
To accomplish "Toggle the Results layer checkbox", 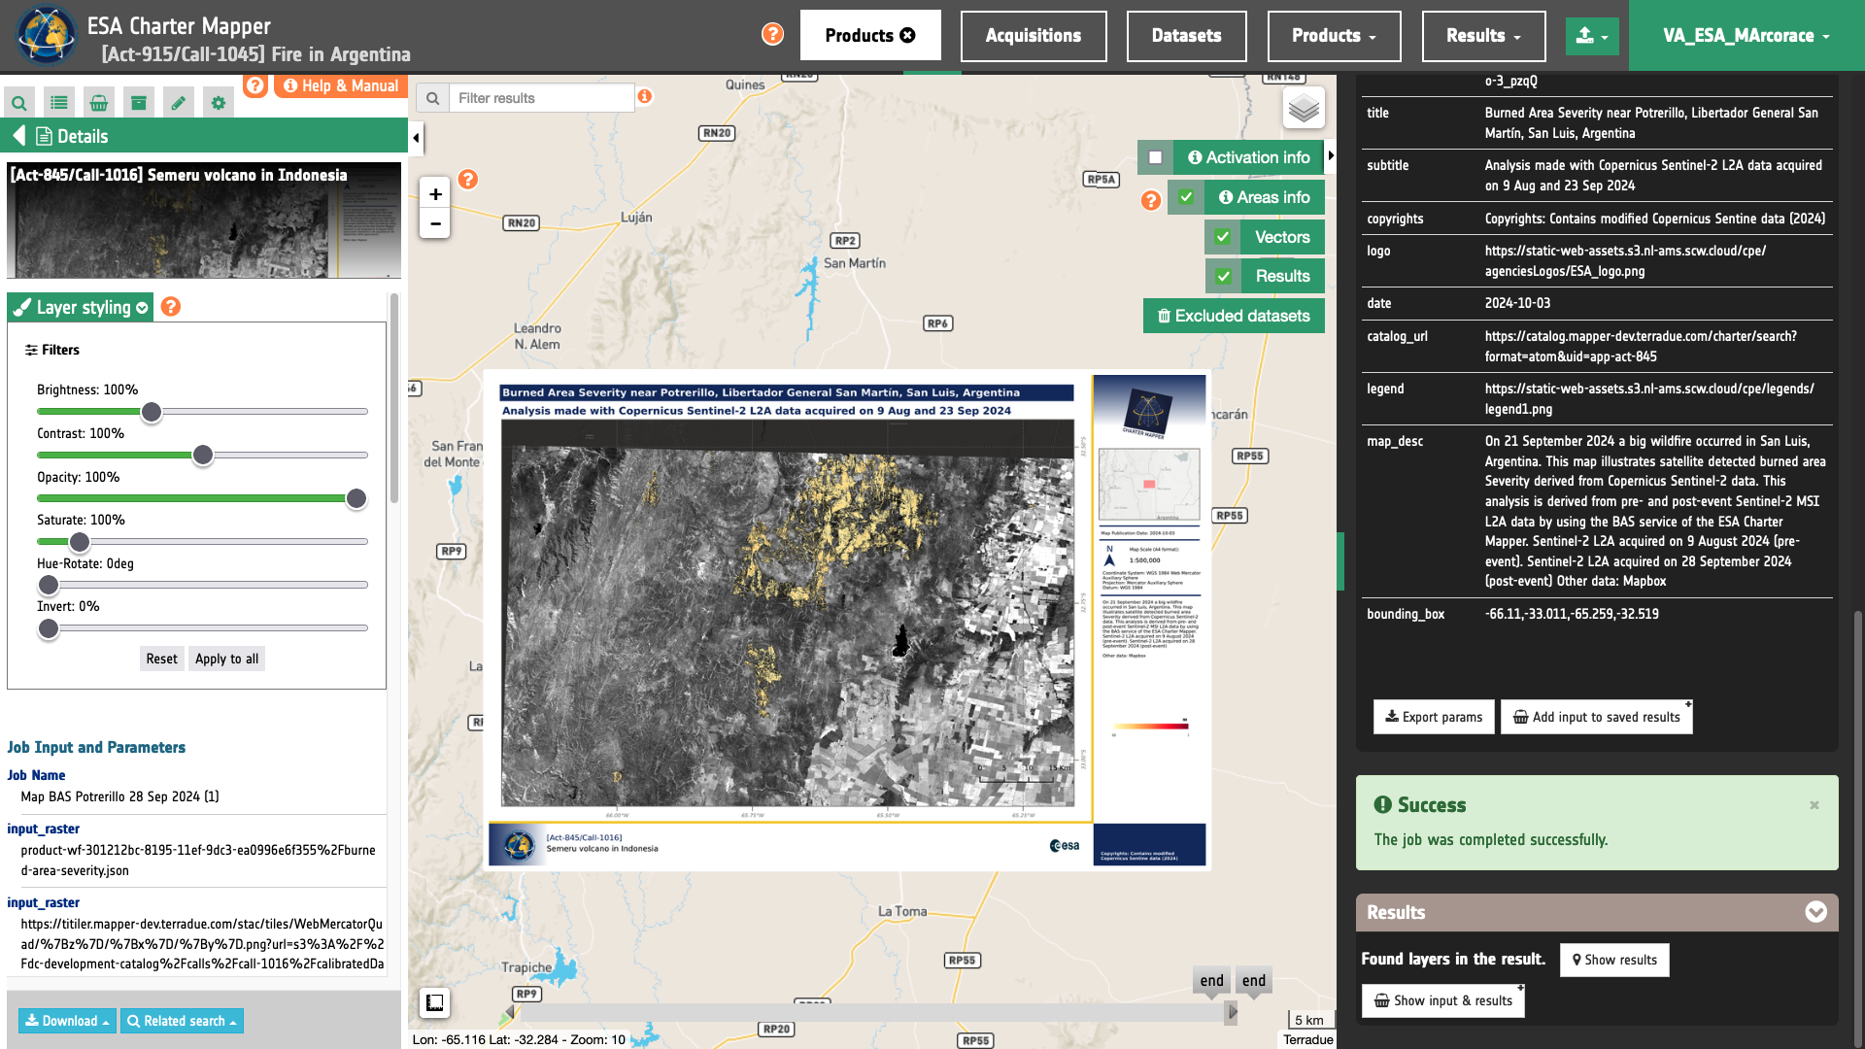I will coord(1223,277).
